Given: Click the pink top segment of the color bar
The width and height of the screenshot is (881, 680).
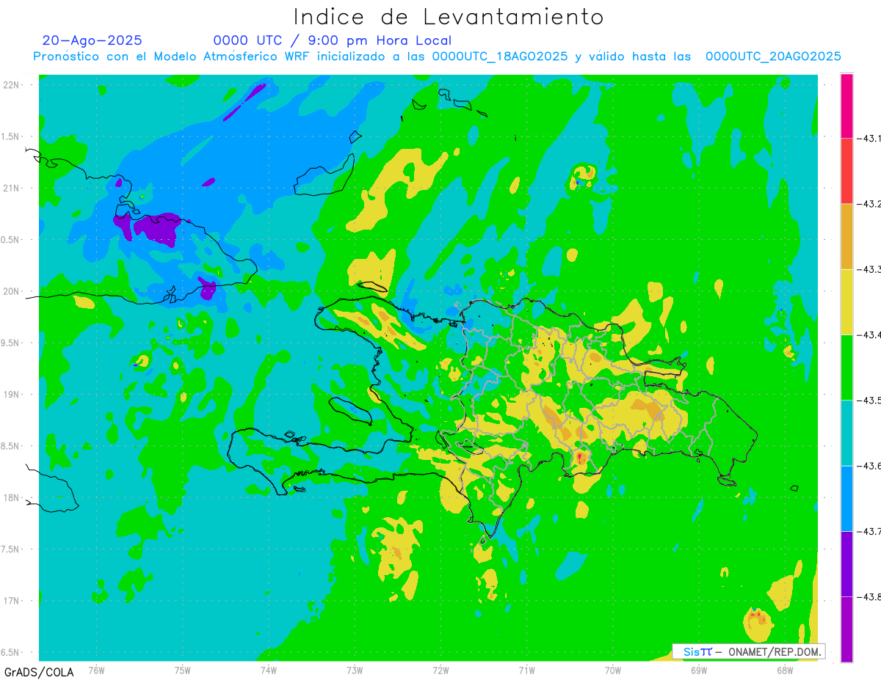Looking at the screenshot, I should tap(846, 105).
